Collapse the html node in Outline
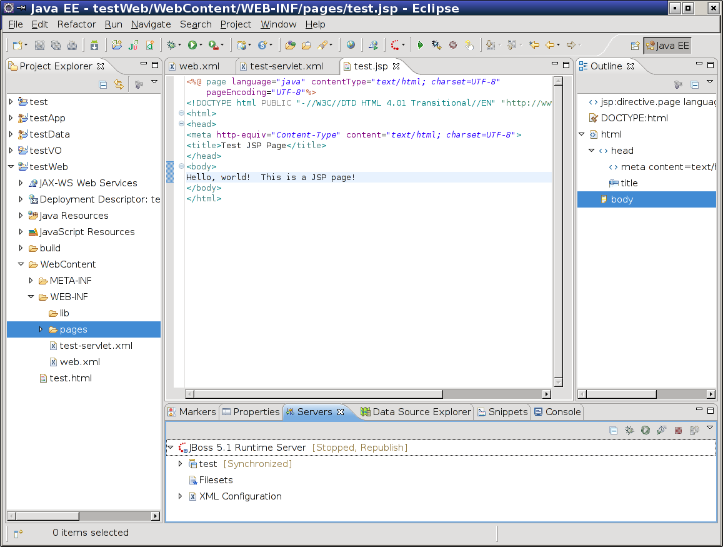The image size is (723, 547). pyautogui.click(x=582, y=134)
